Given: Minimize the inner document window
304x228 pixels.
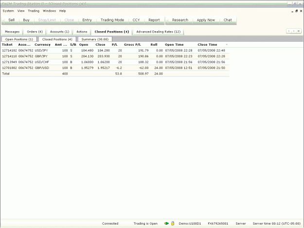Looking at the screenshot, I should point(292,12).
